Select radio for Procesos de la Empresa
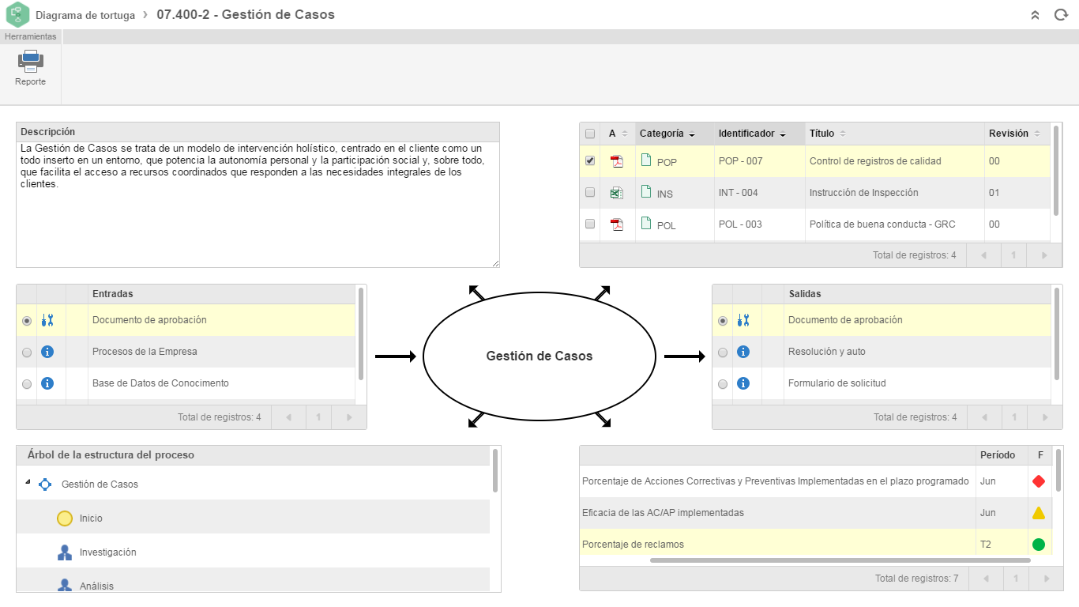The width and height of the screenshot is (1079, 607). 27,353
